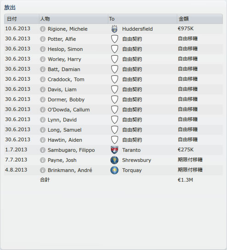
Task: Click the Torquay club badge
Action: [x=114, y=170]
